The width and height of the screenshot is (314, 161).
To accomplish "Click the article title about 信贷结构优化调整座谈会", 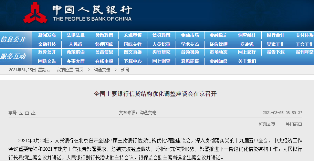I will (157, 94).
